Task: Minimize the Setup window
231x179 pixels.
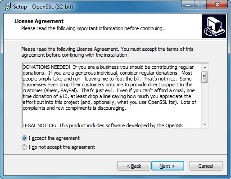Action: click(188, 5)
